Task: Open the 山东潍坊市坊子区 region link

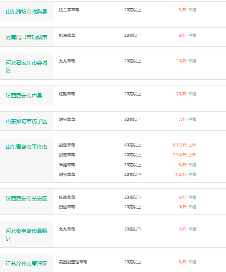Action: point(27,121)
